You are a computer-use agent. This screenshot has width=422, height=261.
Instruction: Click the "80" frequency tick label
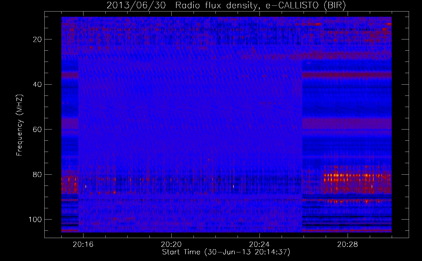coord(38,175)
